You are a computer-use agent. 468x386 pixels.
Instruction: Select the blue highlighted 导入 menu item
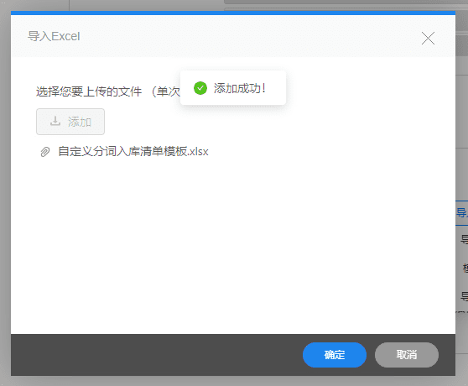coord(462,213)
